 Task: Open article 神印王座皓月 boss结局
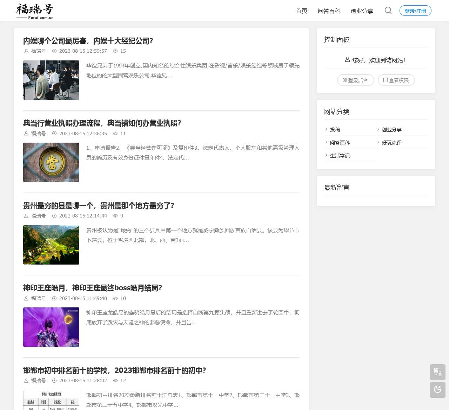[x=93, y=288]
